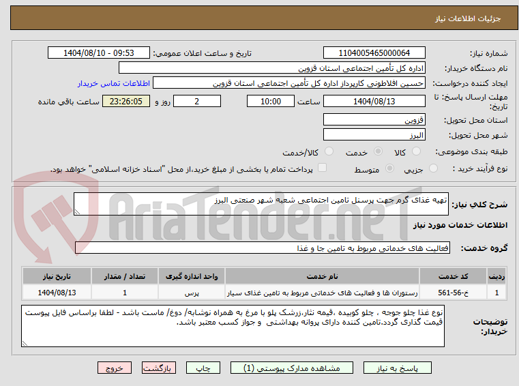Click the service group field

263,248
